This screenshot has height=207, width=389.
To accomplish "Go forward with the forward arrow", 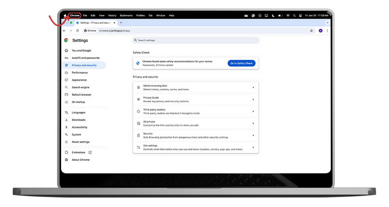I will click(x=71, y=30).
